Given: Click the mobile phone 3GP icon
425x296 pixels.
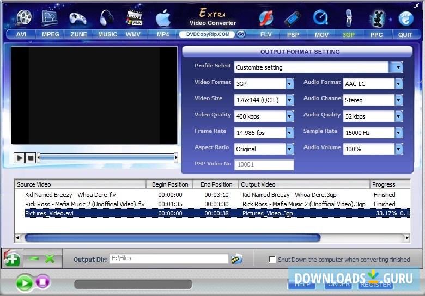Looking at the screenshot, I should [349, 18].
